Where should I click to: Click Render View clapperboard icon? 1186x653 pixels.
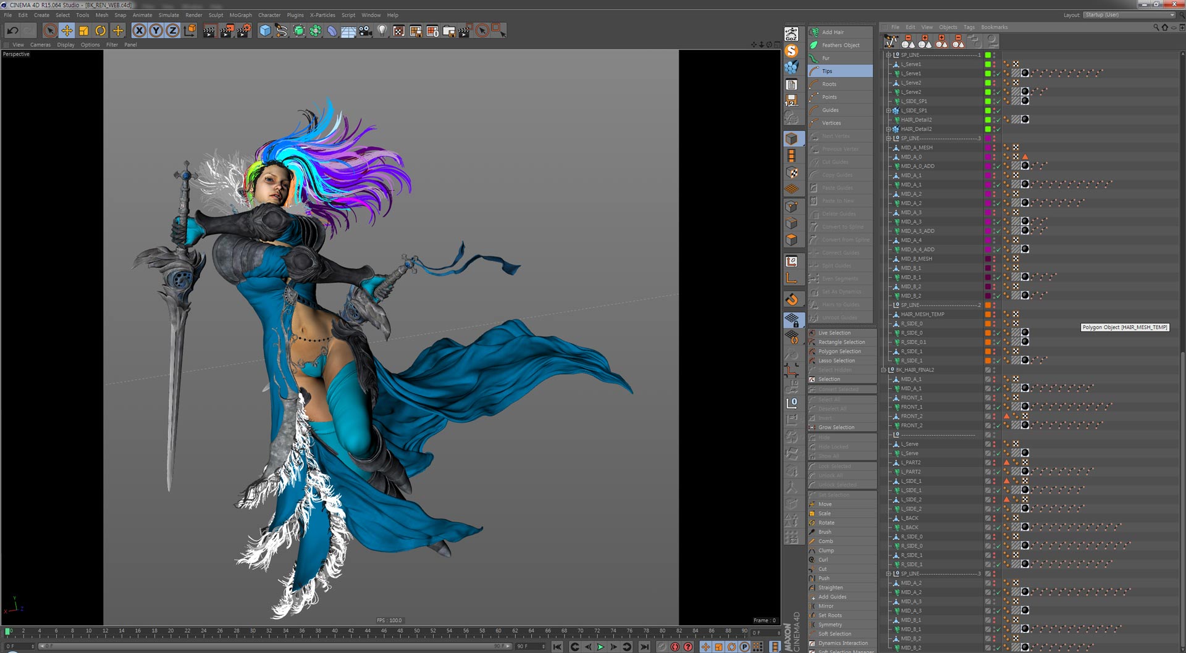point(209,30)
